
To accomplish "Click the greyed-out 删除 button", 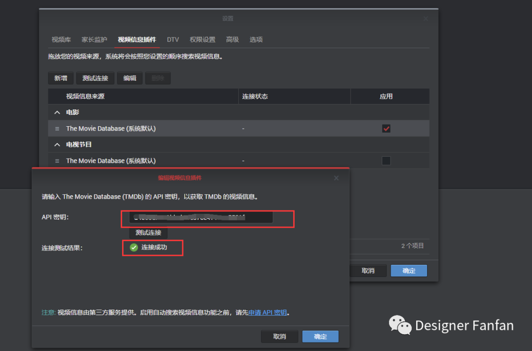I will click(x=158, y=78).
